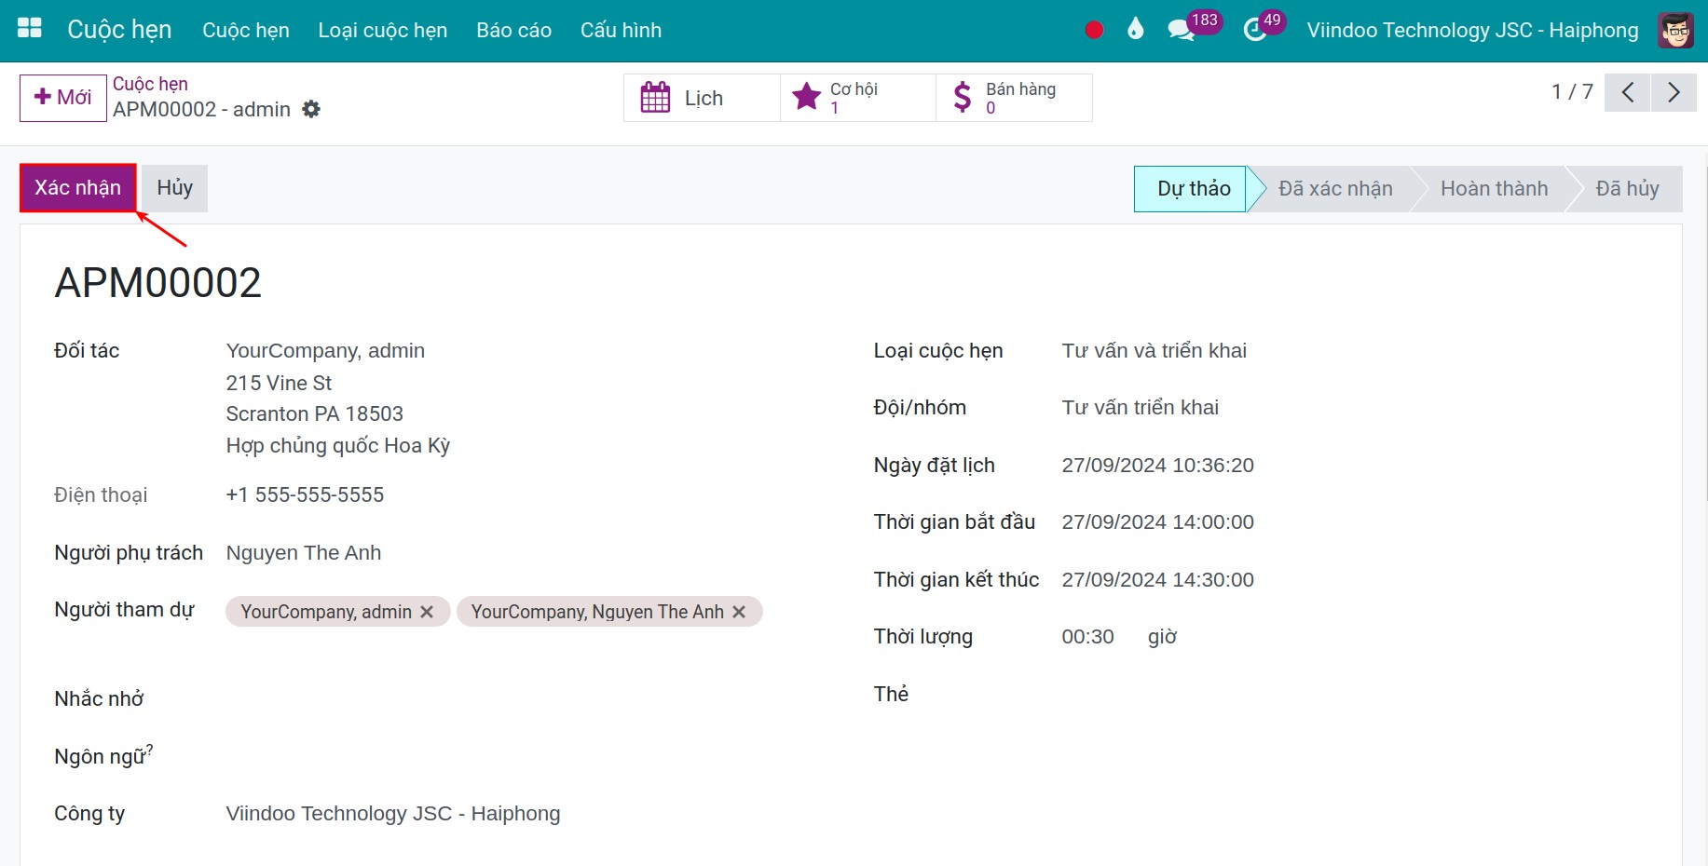Open user avatar profile menu
Screen dimensions: 1708x866
pos(1675,30)
